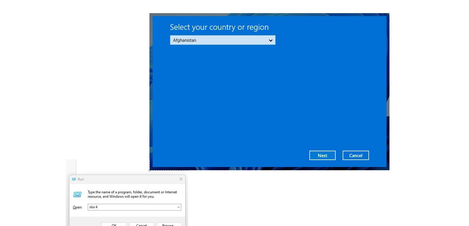
Task: Click the 'Select your country or region' heading
Action: tap(219, 27)
